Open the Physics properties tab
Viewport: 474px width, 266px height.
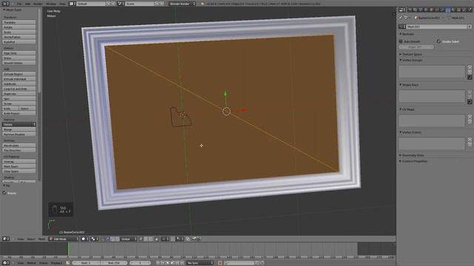(x=470, y=10)
